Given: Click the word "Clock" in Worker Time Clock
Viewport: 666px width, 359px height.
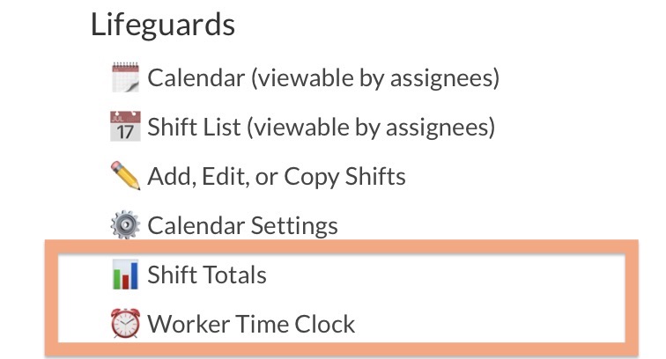Looking at the screenshot, I should click(322, 324).
